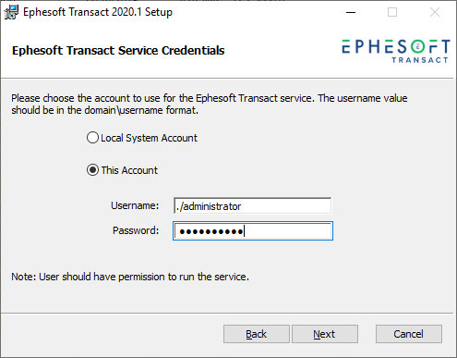The image size is (457, 358).
Task: Minimize the Ephesoft setup window
Action: click(x=351, y=12)
